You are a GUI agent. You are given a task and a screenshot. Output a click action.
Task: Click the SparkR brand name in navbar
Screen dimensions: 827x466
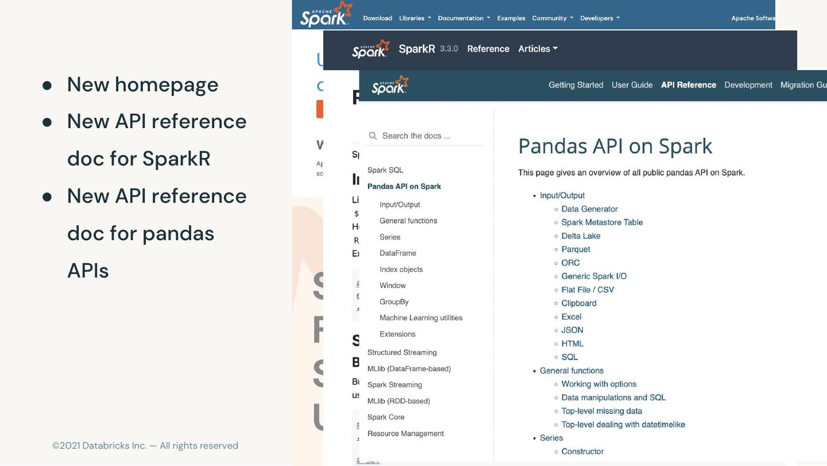(x=417, y=49)
